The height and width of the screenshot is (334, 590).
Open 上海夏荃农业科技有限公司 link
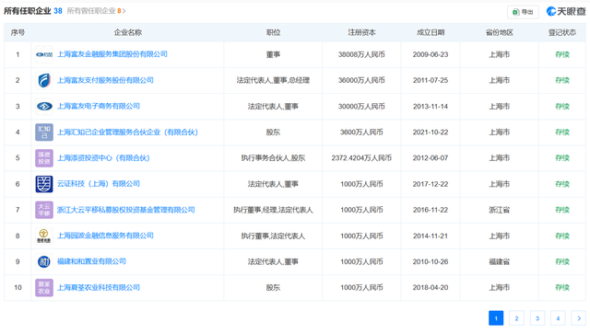[x=99, y=287]
